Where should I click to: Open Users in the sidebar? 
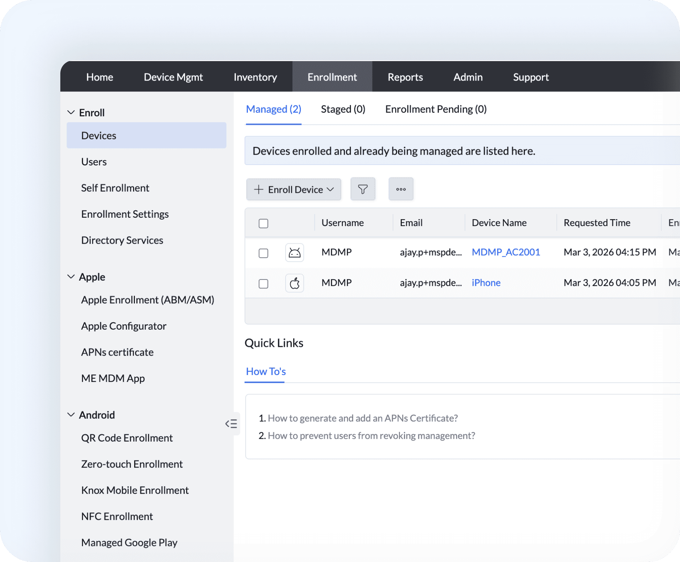(x=94, y=162)
